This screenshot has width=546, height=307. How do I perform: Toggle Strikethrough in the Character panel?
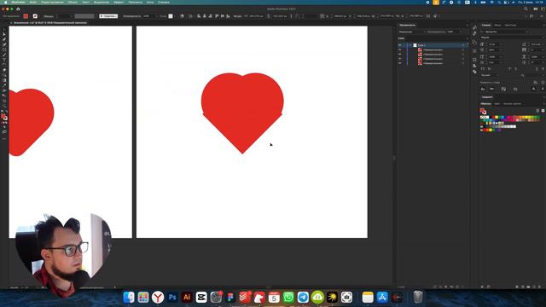543,69
